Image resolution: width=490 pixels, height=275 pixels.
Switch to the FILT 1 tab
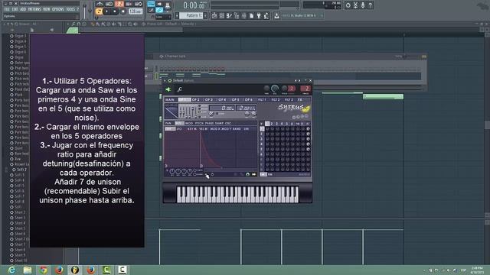262,99
